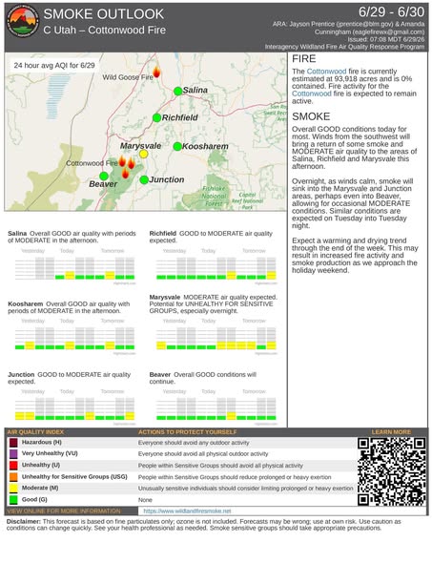Click the Moderate yellow color swatch
This screenshot has width=432, height=563.
[13, 488]
